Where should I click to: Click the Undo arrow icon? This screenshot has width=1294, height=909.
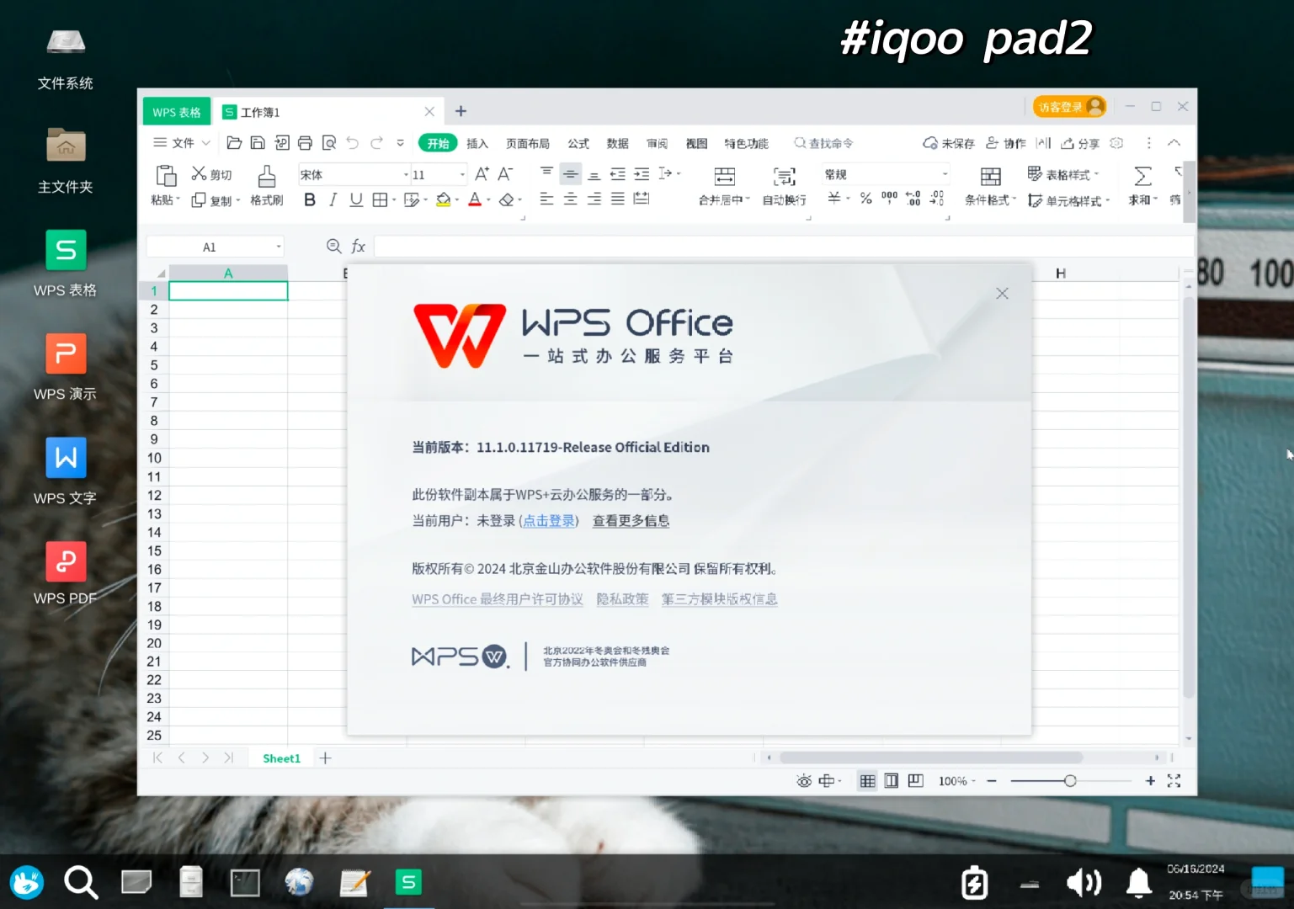352,142
